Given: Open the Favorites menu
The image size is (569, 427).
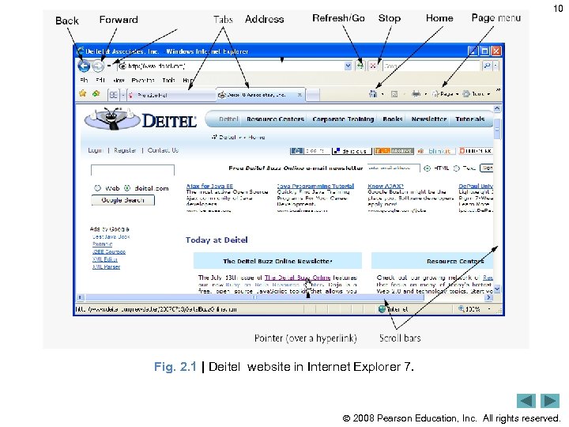Looking at the screenshot, I should [142, 80].
